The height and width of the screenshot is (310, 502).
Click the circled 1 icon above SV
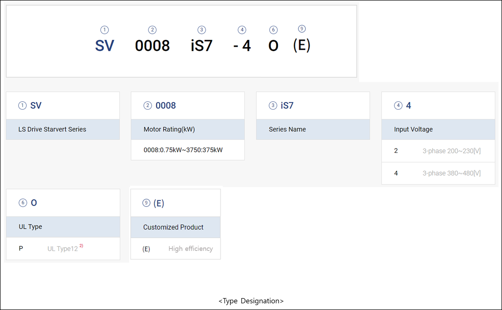pos(104,30)
